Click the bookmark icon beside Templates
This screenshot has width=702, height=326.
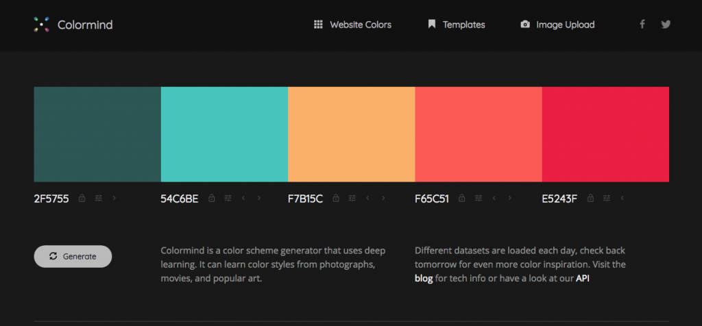[x=432, y=24]
